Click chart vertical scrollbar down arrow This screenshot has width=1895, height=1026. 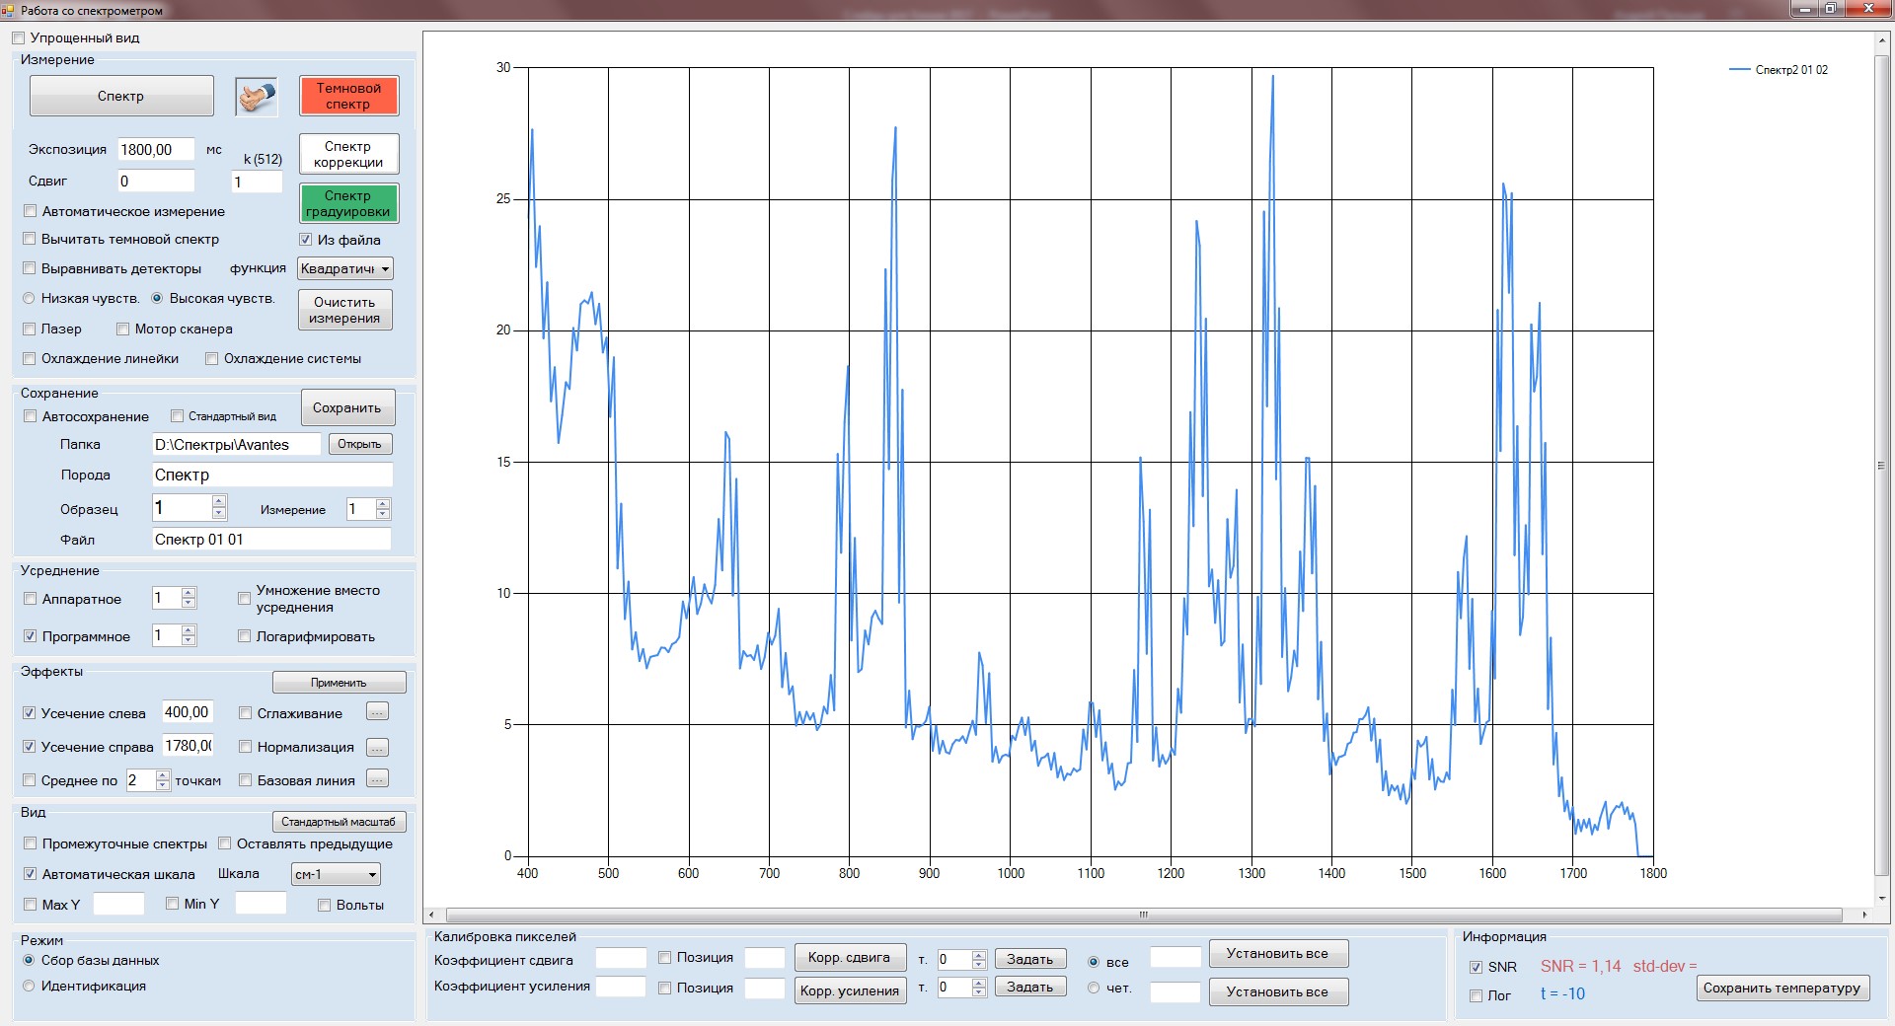coord(1882,898)
